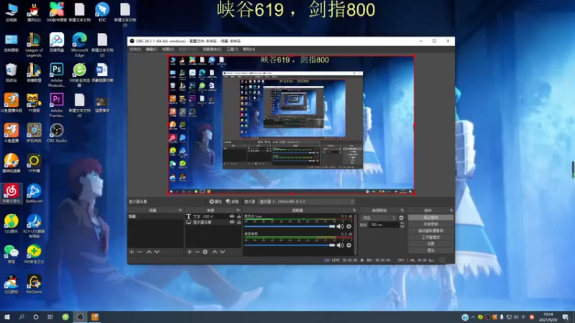Open source properties via the sources gear icon

point(206,252)
